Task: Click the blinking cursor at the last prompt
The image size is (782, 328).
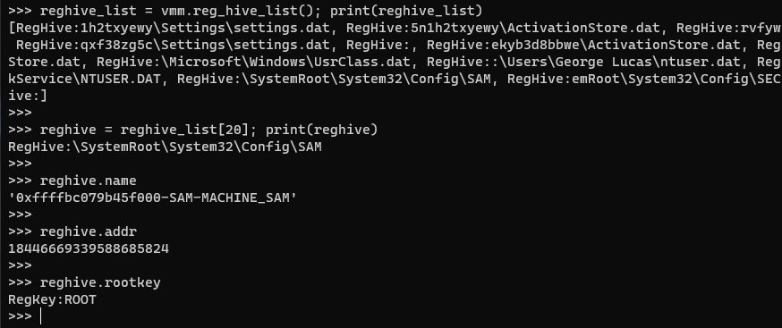Action: click(x=40, y=316)
